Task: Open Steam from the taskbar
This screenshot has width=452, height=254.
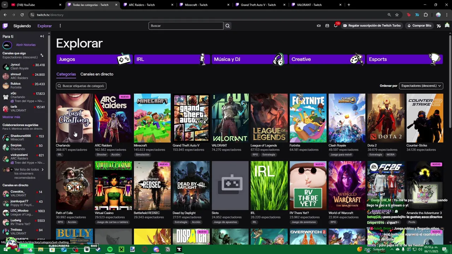Action: [98, 249]
